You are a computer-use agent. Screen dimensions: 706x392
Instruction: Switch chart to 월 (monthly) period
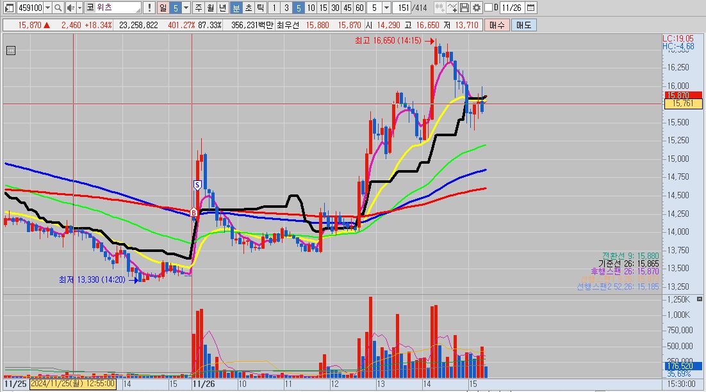(x=211, y=8)
